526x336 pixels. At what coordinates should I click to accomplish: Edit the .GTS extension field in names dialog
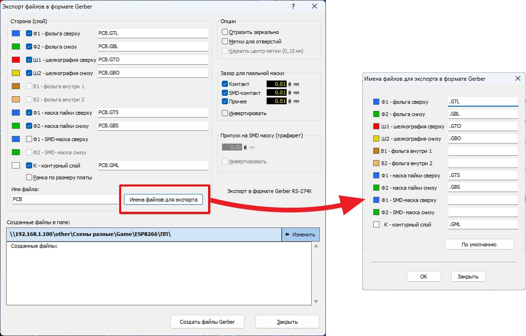point(483,175)
